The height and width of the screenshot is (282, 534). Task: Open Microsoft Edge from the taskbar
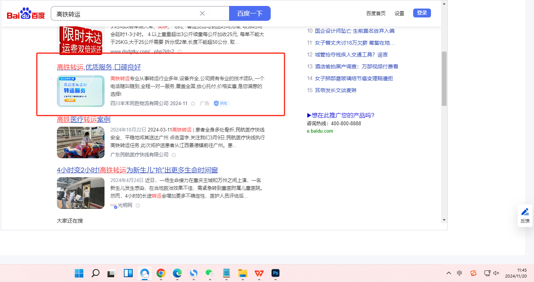(177, 273)
